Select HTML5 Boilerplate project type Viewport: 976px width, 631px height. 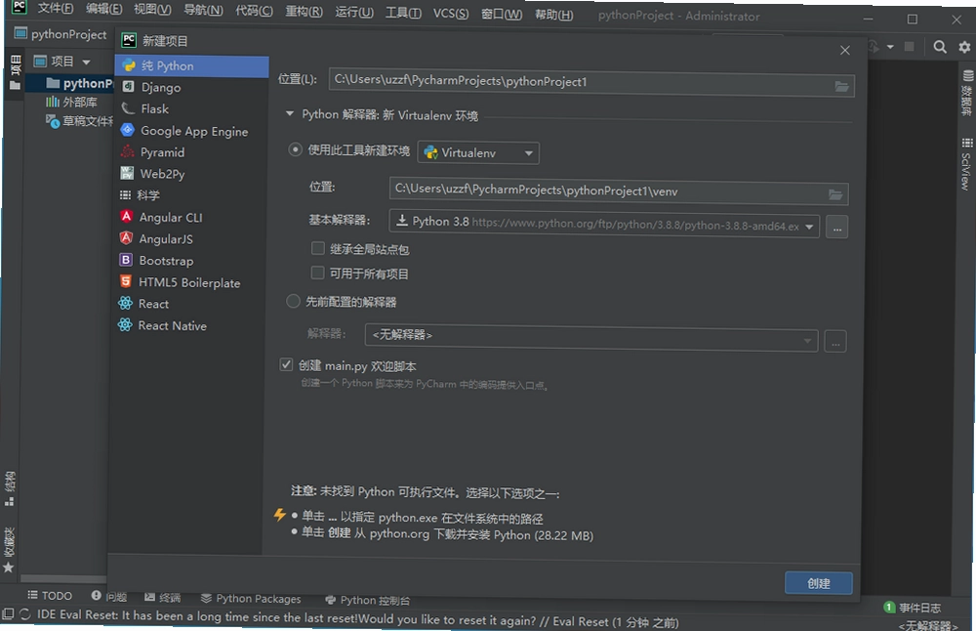coord(189,283)
